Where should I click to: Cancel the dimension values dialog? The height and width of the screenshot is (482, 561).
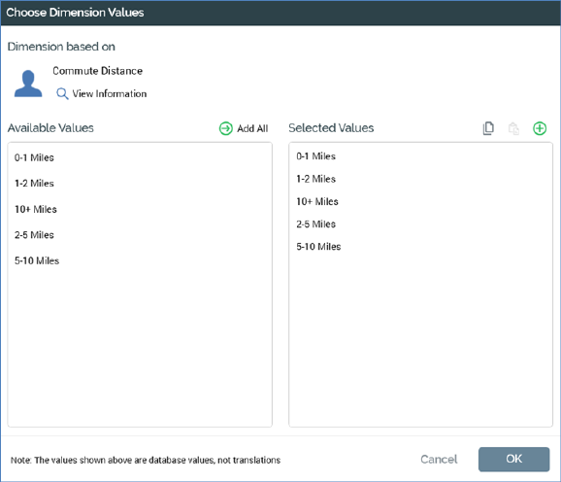pos(439,459)
